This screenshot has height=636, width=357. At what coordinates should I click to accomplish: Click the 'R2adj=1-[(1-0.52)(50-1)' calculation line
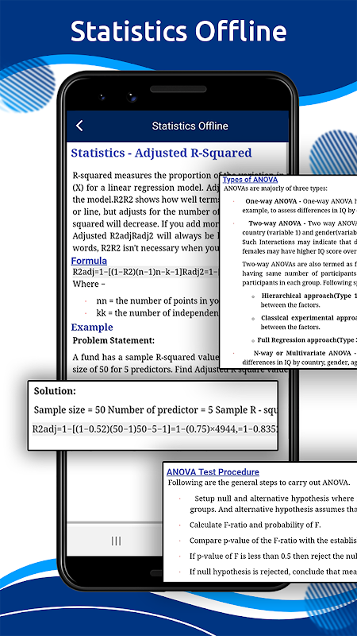pos(155,429)
